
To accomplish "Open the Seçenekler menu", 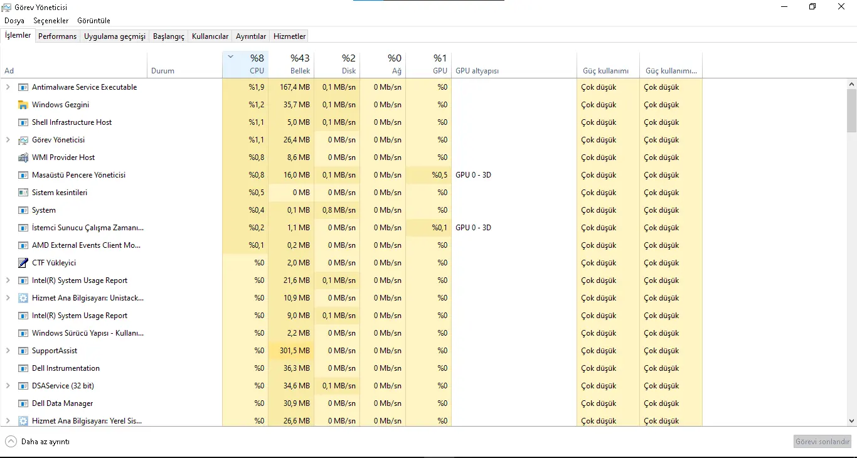I will pyautogui.click(x=50, y=21).
